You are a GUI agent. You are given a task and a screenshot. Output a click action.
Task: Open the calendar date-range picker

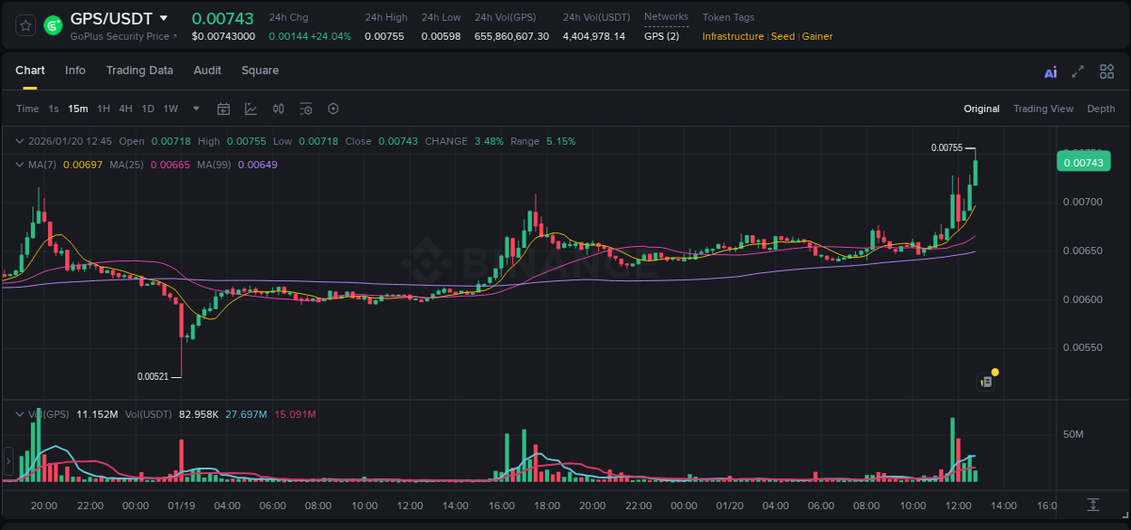tap(223, 109)
